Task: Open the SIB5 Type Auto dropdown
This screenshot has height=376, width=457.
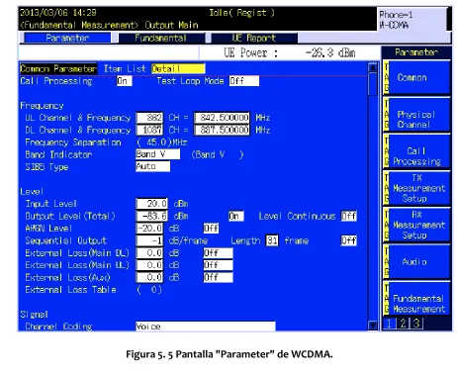Action: [152, 166]
